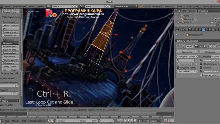Click the Blender logo in the info bar

(x=142, y=7)
